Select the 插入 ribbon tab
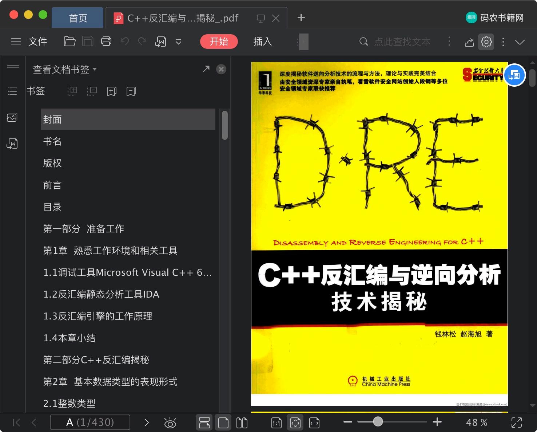Screen dimensions: 537x432 click(263, 42)
